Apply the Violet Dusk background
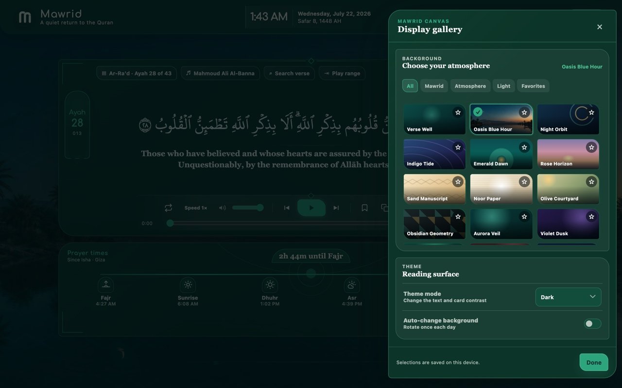The image size is (622, 388). click(568, 224)
